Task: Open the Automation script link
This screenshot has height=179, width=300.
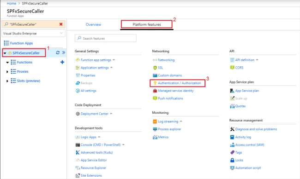Action: pos(248,168)
